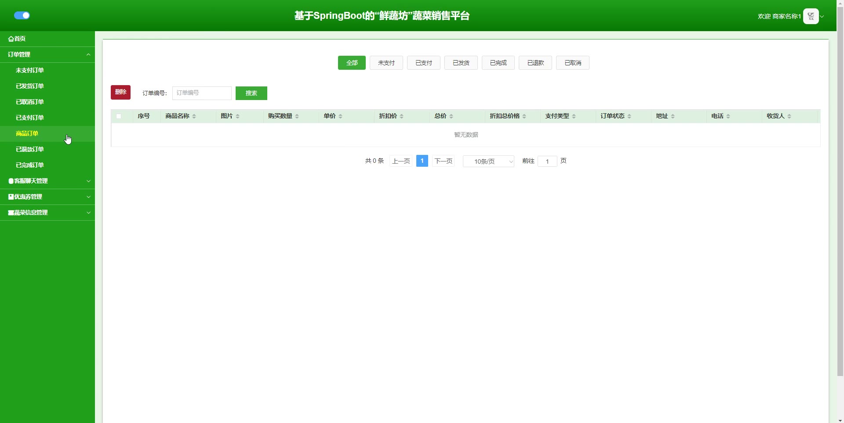
Task: Sort by 折扣总价格 column arrows
Action: (x=524, y=116)
